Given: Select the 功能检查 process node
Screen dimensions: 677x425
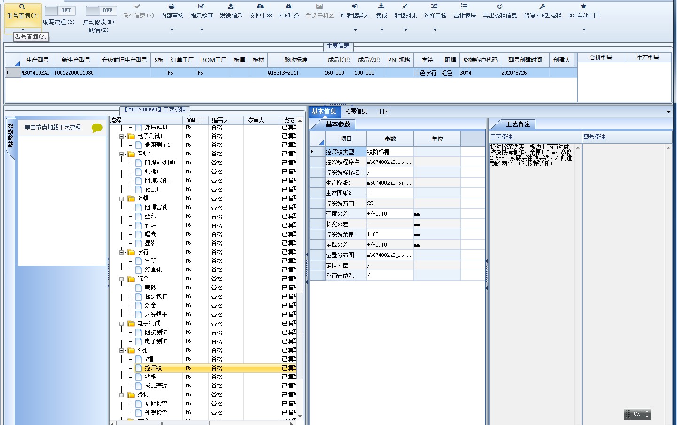Looking at the screenshot, I should coord(156,403).
